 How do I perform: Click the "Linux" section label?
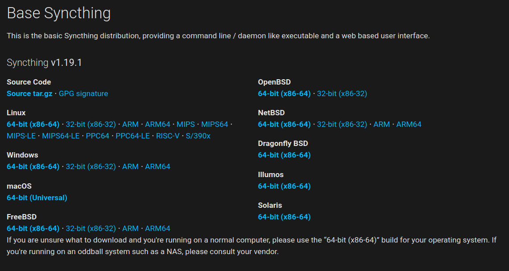(16, 113)
